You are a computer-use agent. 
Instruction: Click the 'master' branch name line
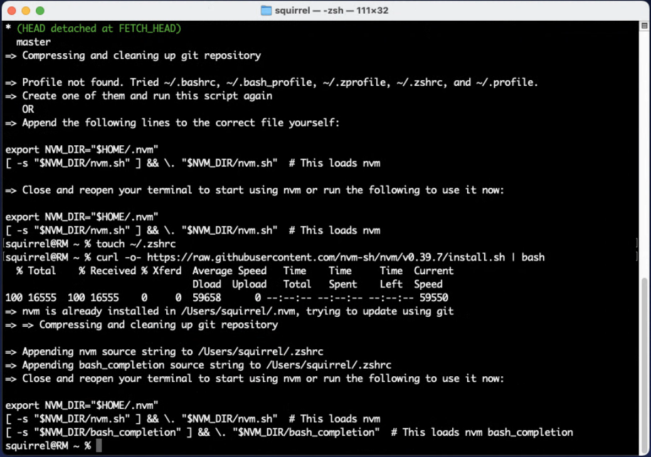(34, 42)
